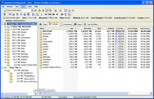Click the Name column header
Viewport: 154px width, 99px height.
pos(51,29)
